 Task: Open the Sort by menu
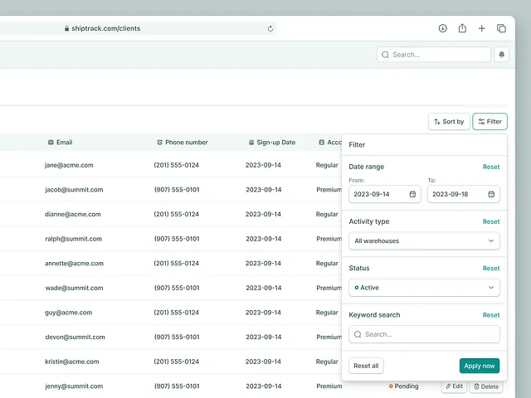coord(448,122)
